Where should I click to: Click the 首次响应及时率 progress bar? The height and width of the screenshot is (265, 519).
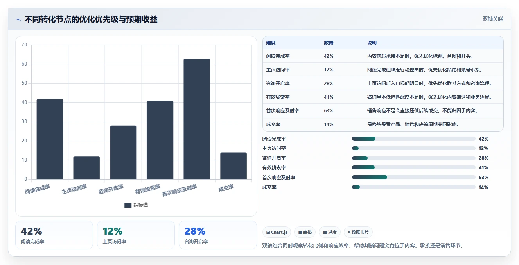coord(414,178)
